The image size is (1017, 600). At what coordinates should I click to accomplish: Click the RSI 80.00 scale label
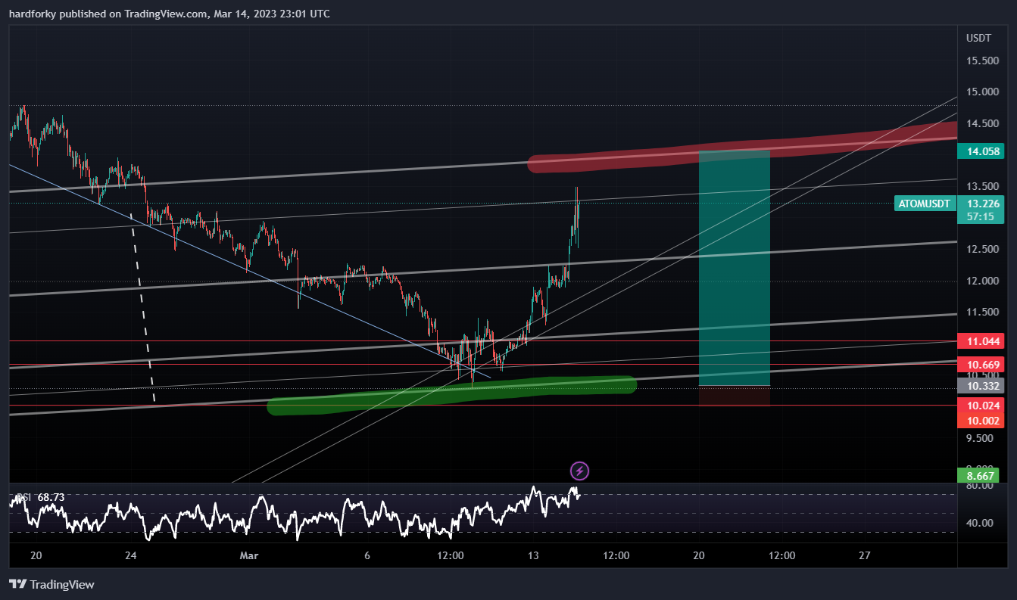point(978,486)
